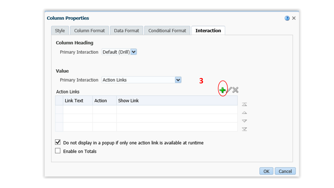
Task: Switch to the Style tab
Action: click(x=60, y=31)
